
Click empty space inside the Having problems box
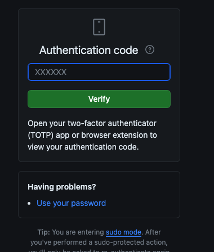142,195
